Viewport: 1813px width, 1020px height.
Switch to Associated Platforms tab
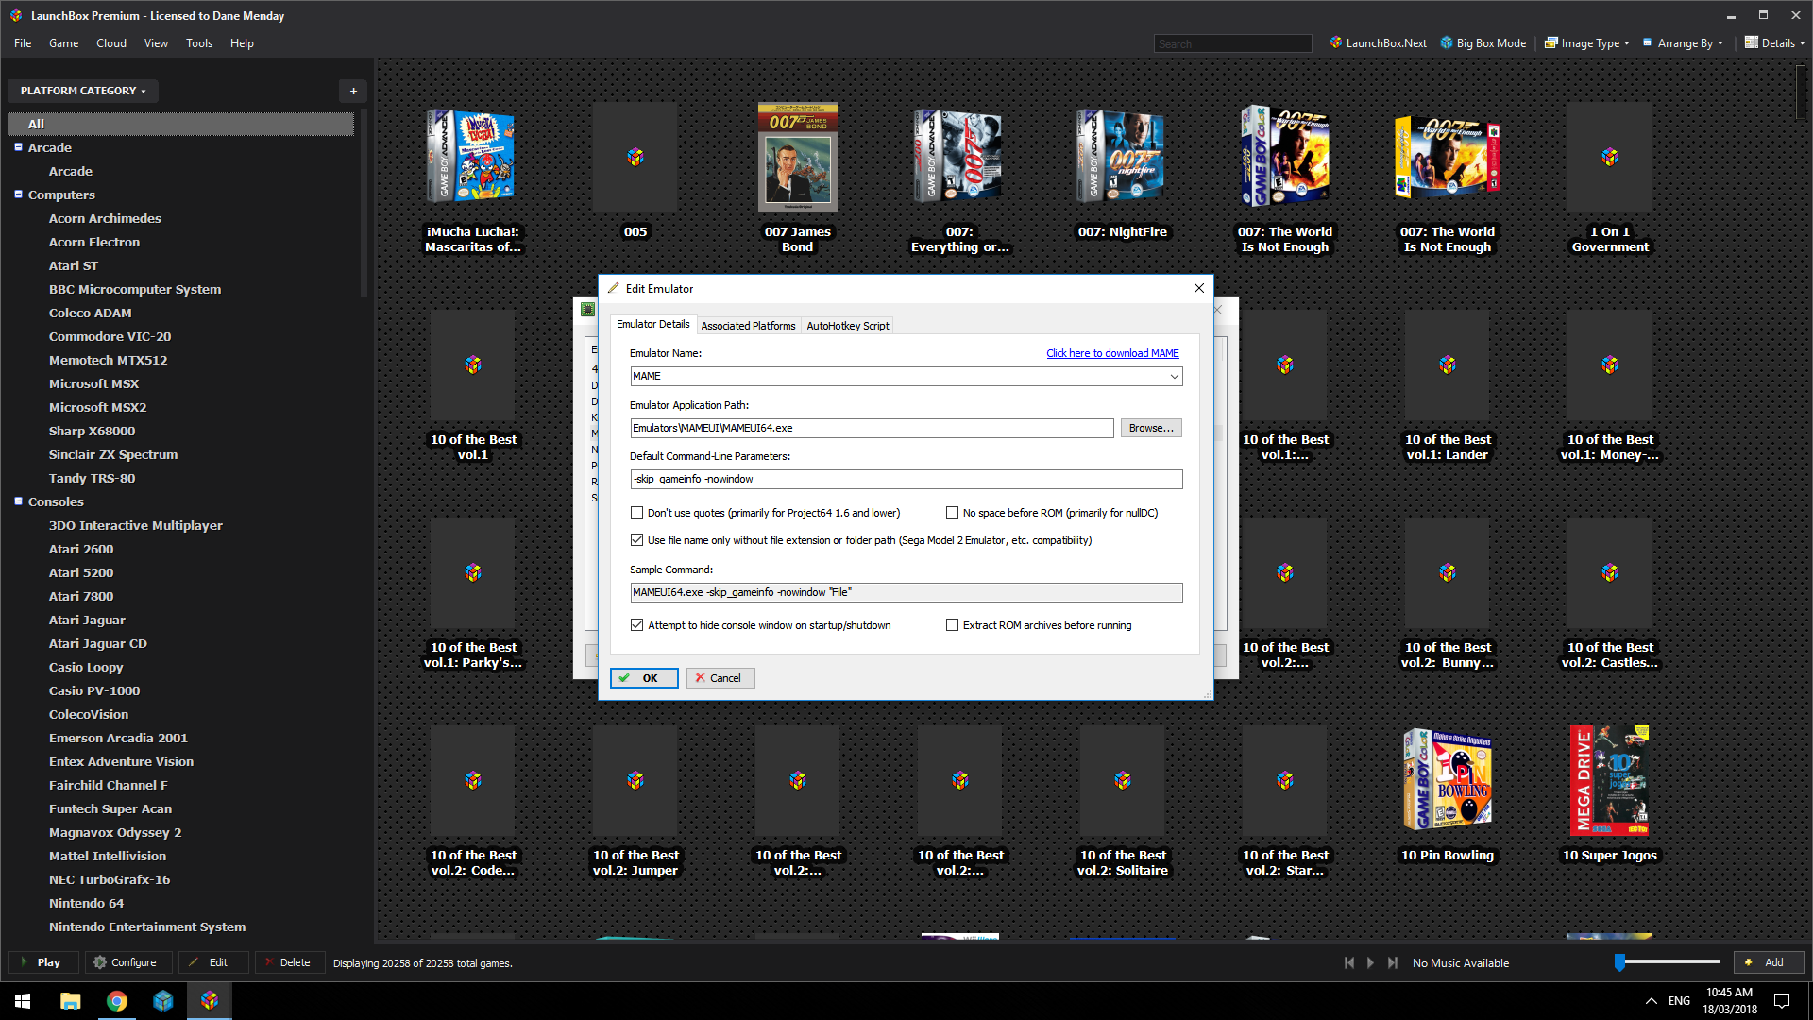(748, 326)
